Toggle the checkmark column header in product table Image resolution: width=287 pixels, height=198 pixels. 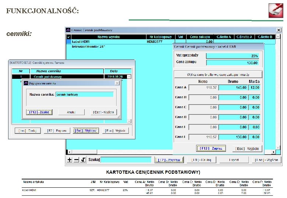tap(69, 37)
